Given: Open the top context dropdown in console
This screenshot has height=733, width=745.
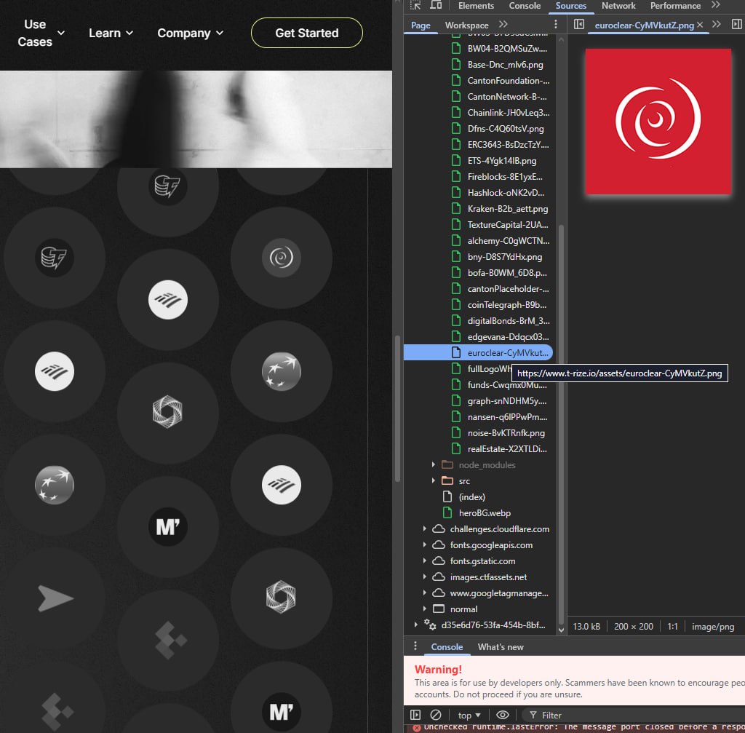Looking at the screenshot, I should click(469, 716).
